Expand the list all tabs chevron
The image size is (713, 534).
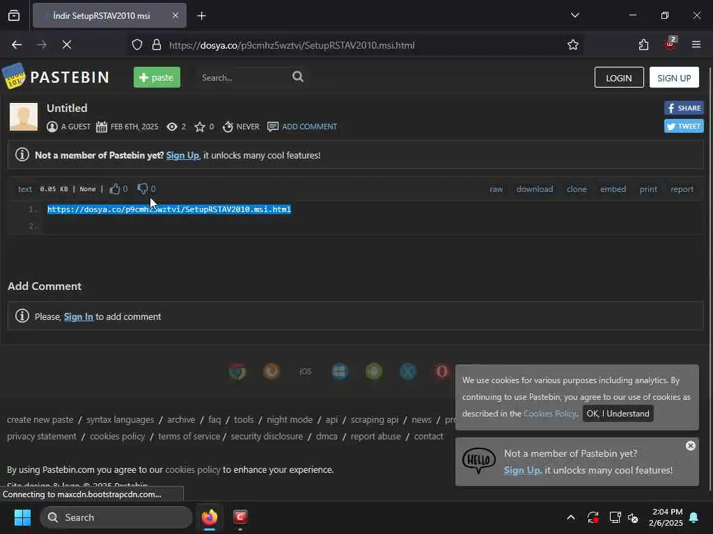pos(574,15)
